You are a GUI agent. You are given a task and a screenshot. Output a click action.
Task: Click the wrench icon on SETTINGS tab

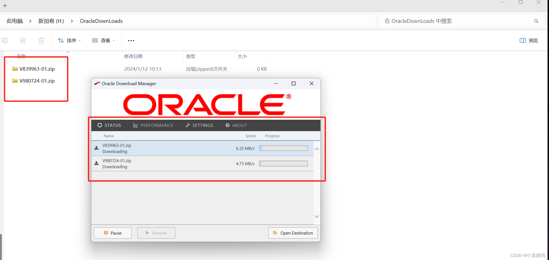pos(188,125)
